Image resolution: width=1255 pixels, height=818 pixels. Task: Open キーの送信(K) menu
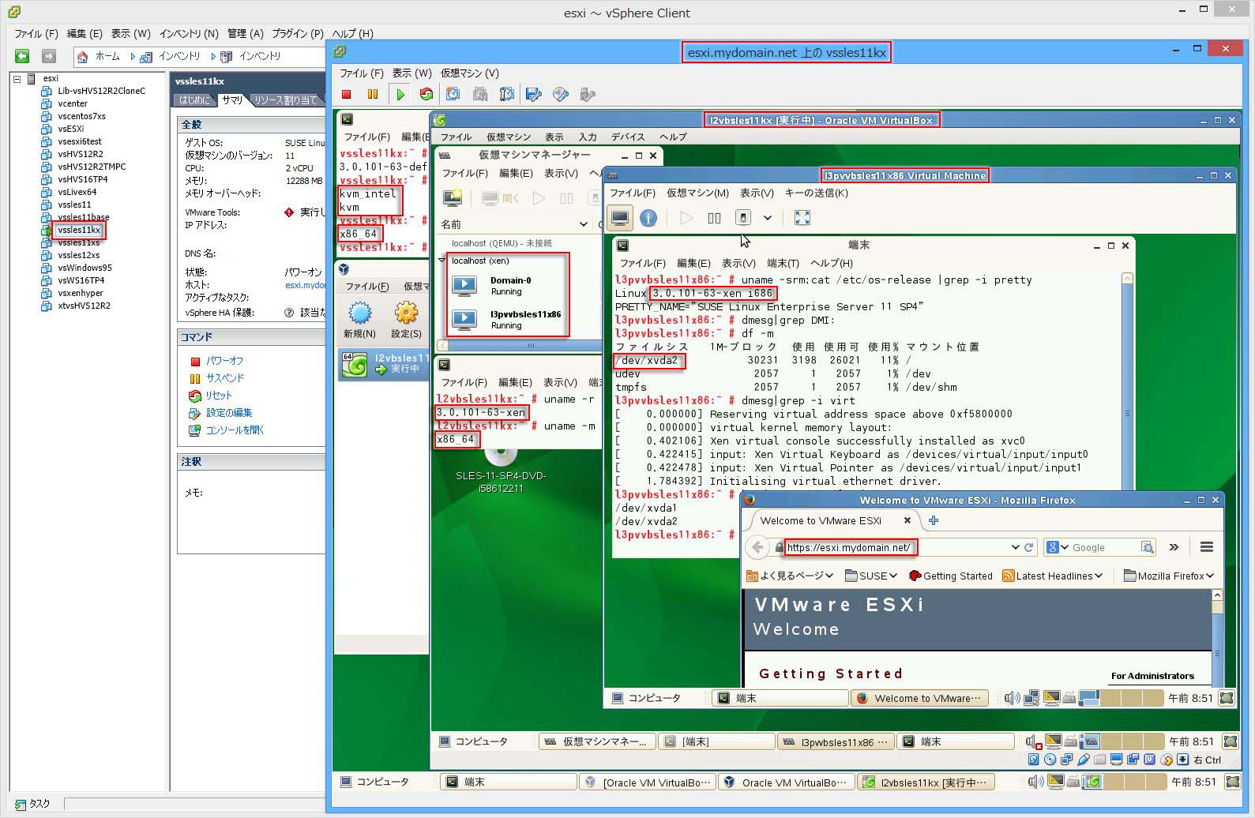816,193
